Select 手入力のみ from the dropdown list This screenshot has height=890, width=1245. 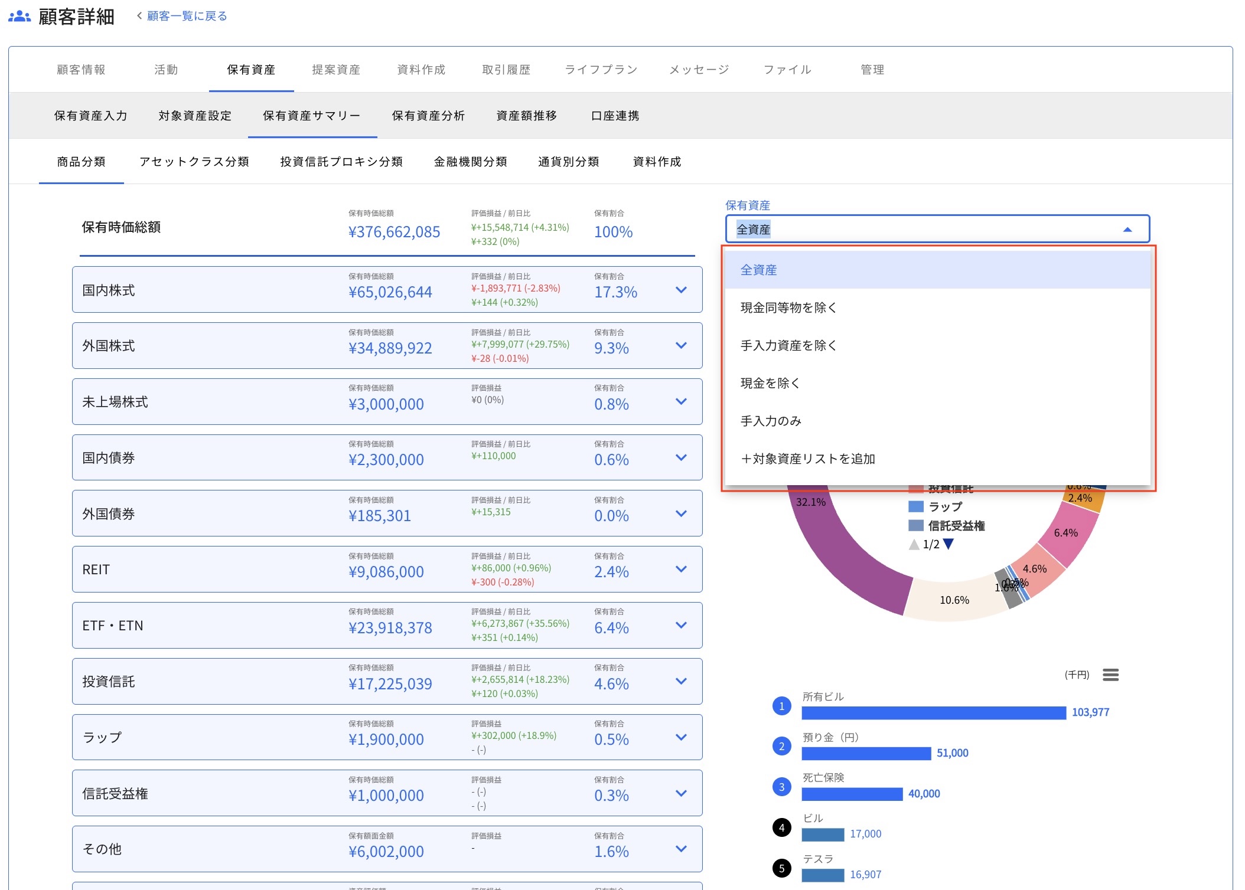pos(771,420)
